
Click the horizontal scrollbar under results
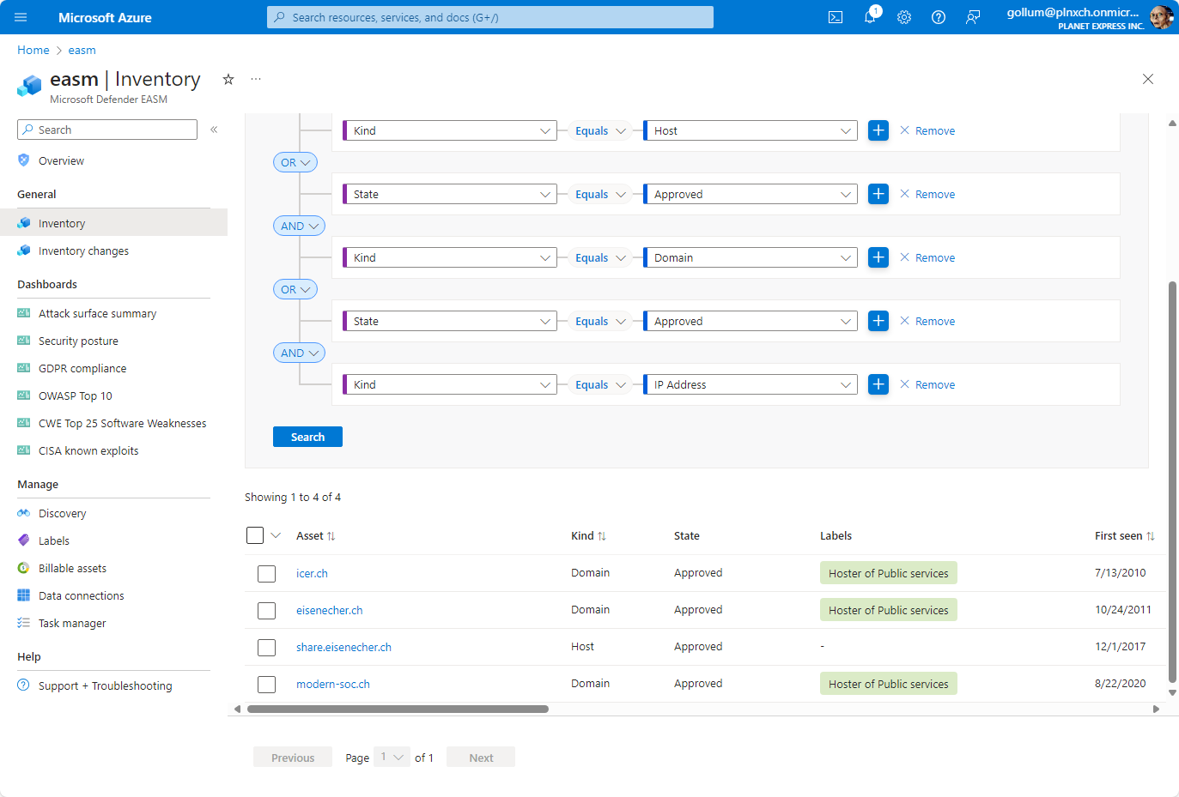(398, 709)
